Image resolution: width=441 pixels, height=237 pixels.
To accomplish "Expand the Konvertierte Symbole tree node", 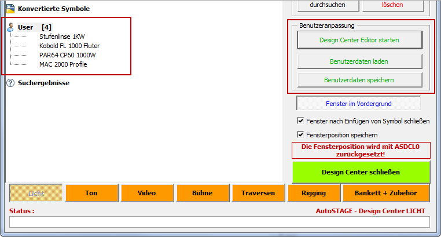I will pyautogui.click(x=53, y=9).
